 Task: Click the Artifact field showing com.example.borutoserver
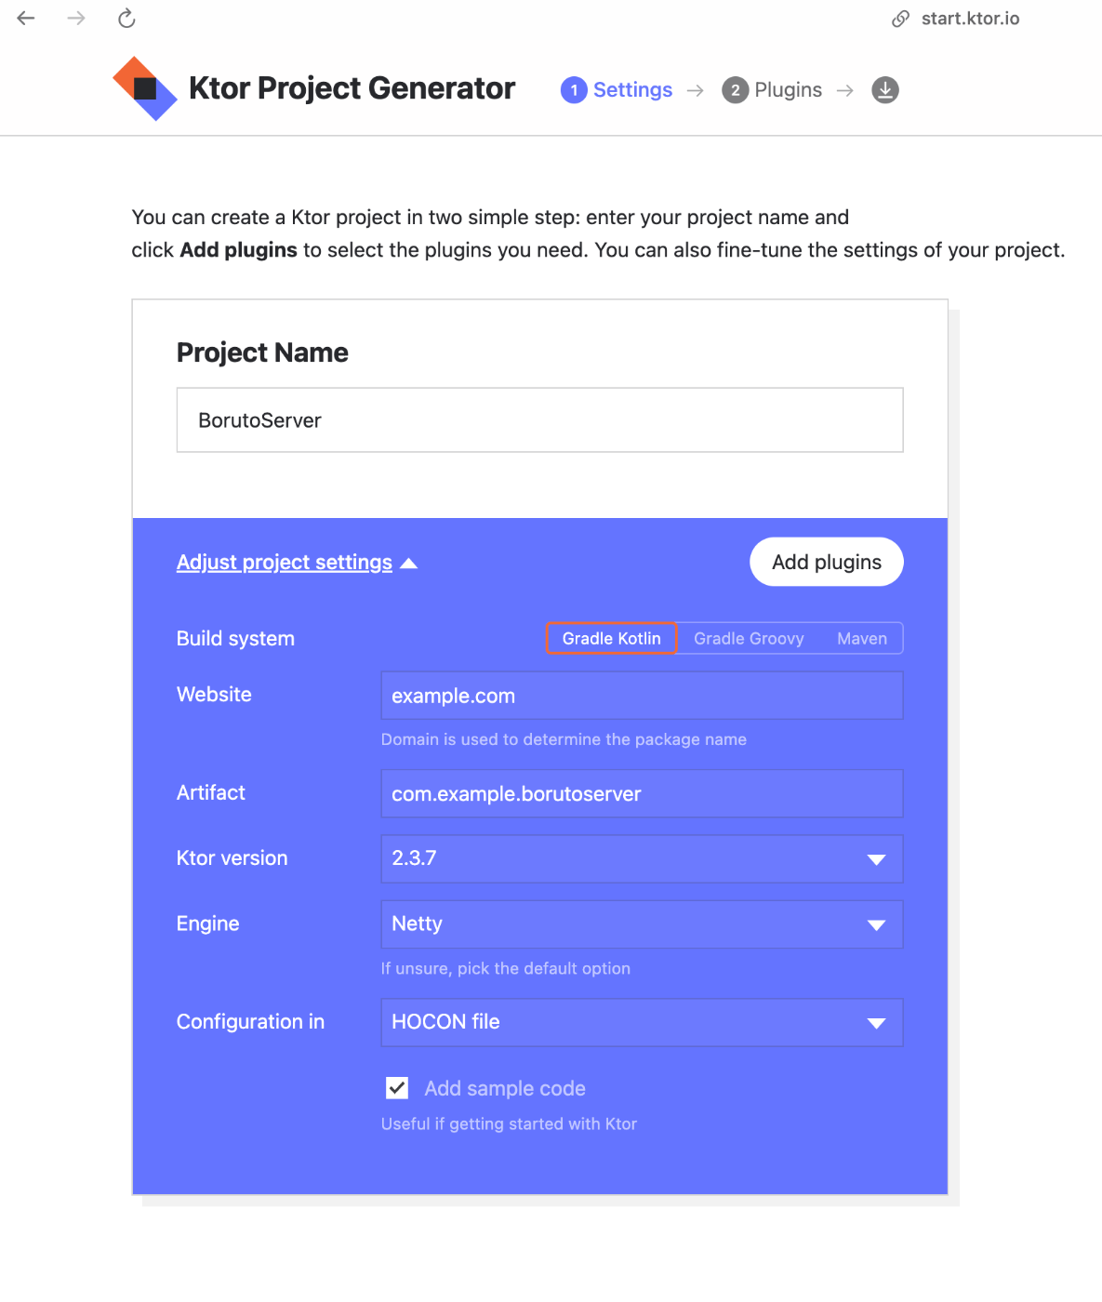641,793
